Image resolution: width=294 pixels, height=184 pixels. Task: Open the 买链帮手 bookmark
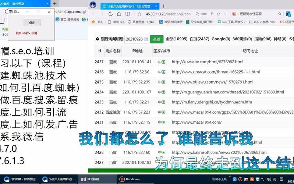pos(199,22)
